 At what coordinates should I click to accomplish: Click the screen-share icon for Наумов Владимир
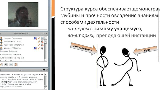(35, 38)
